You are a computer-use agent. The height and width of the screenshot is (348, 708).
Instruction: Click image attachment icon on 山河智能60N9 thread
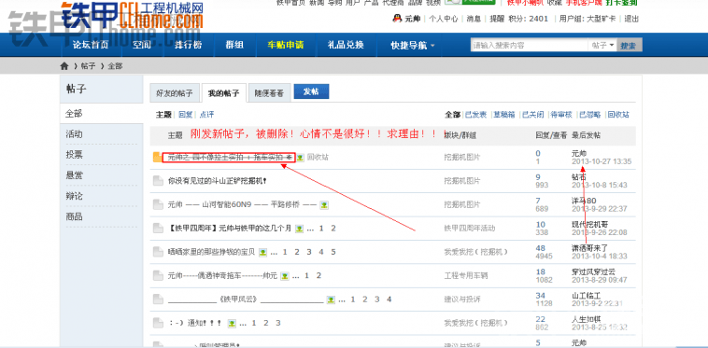point(324,205)
